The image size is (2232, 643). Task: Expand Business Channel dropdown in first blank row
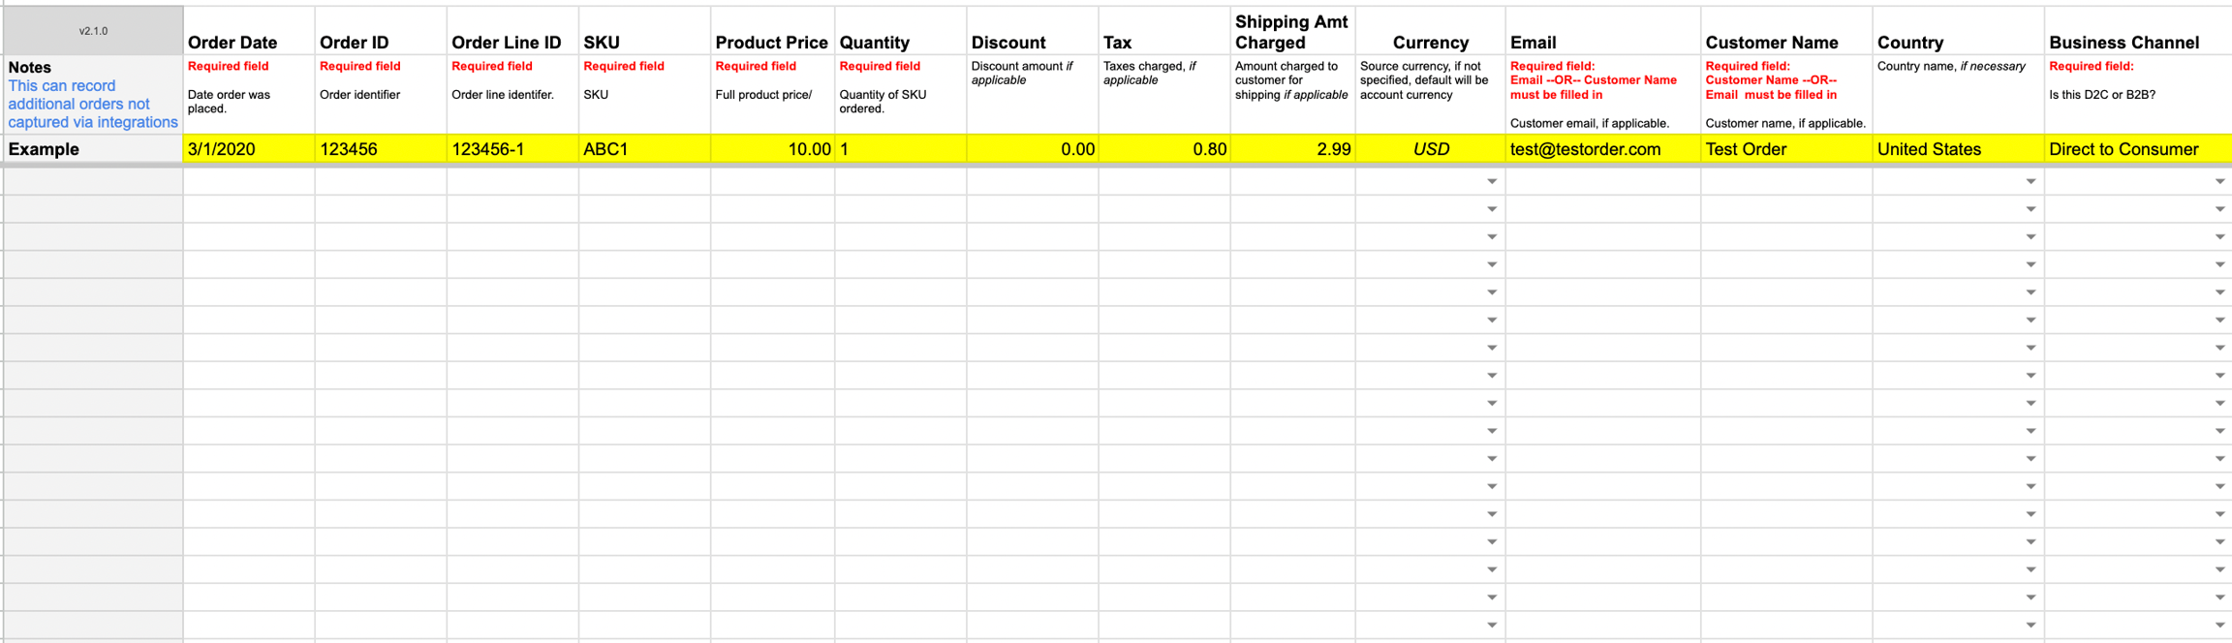(x=2218, y=182)
